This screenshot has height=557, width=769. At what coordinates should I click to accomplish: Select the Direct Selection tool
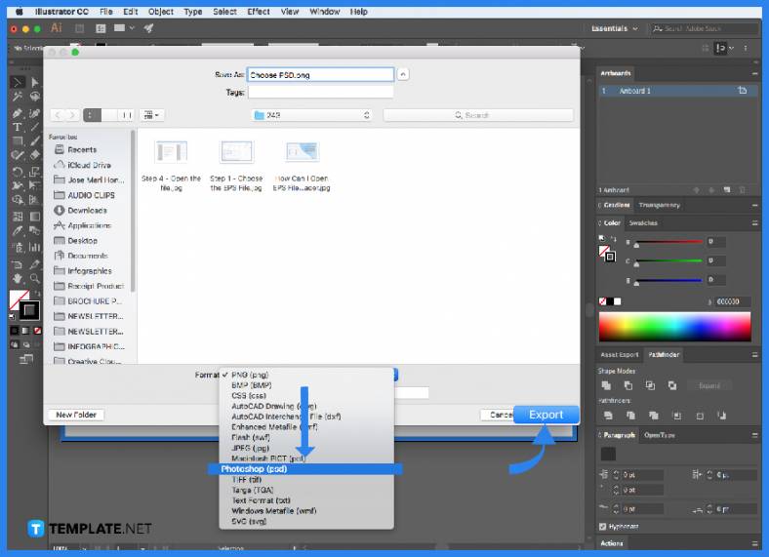point(34,83)
